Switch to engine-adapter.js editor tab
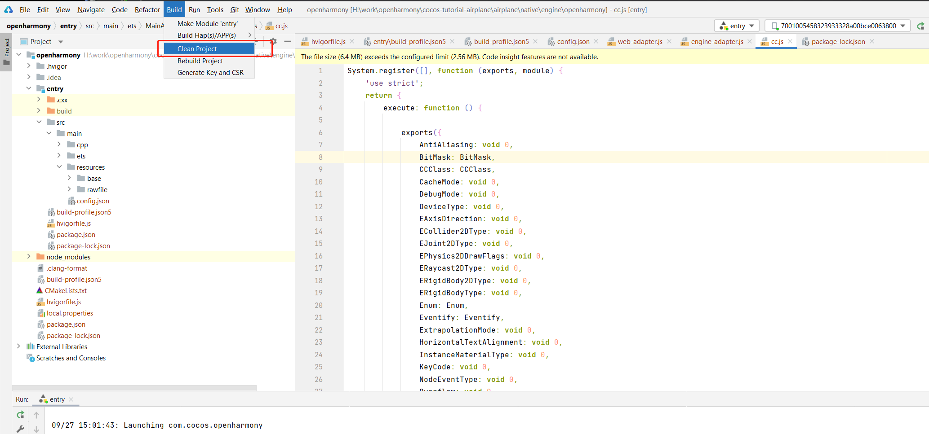Image resolution: width=929 pixels, height=434 pixels. tap(717, 41)
